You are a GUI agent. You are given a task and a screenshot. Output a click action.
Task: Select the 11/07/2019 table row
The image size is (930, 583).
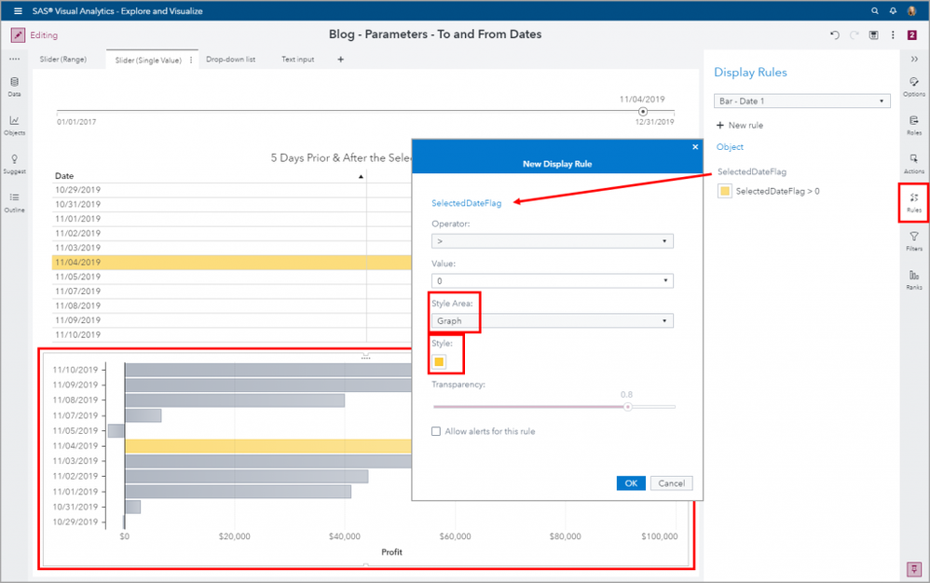[x=231, y=291]
